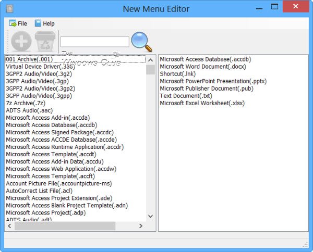This screenshot has width=313, height=252.
Task: Click the Add plus icon in toolbar
Action: tap(21, 41)
